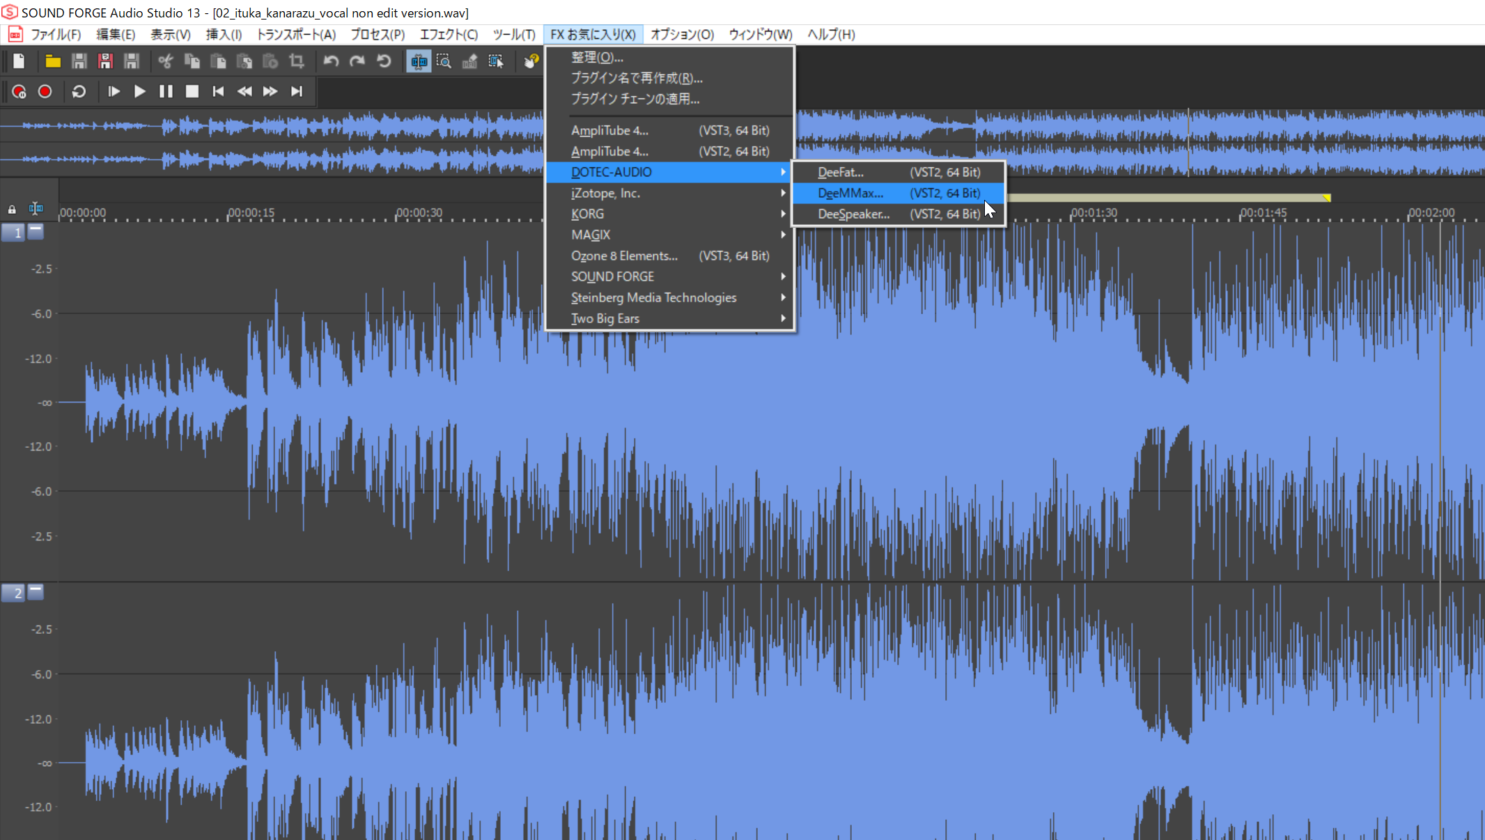1485x840 pixels.
Task: Click the first gray Save icon
Action: (79, 61)
